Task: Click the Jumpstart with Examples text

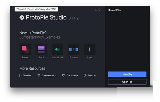Action: [x=40, y=37]
